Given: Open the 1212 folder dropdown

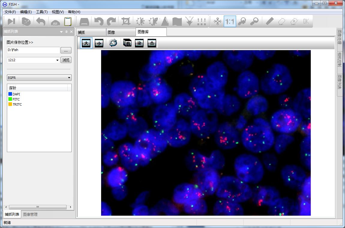Looking at the screenshot, I should tap(57, 60).
